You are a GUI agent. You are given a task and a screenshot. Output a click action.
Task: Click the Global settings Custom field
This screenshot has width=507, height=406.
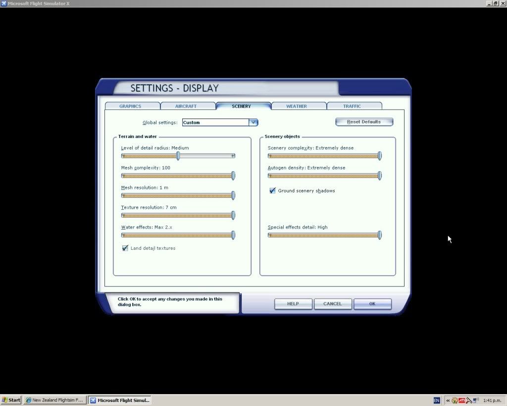point(215,122)
